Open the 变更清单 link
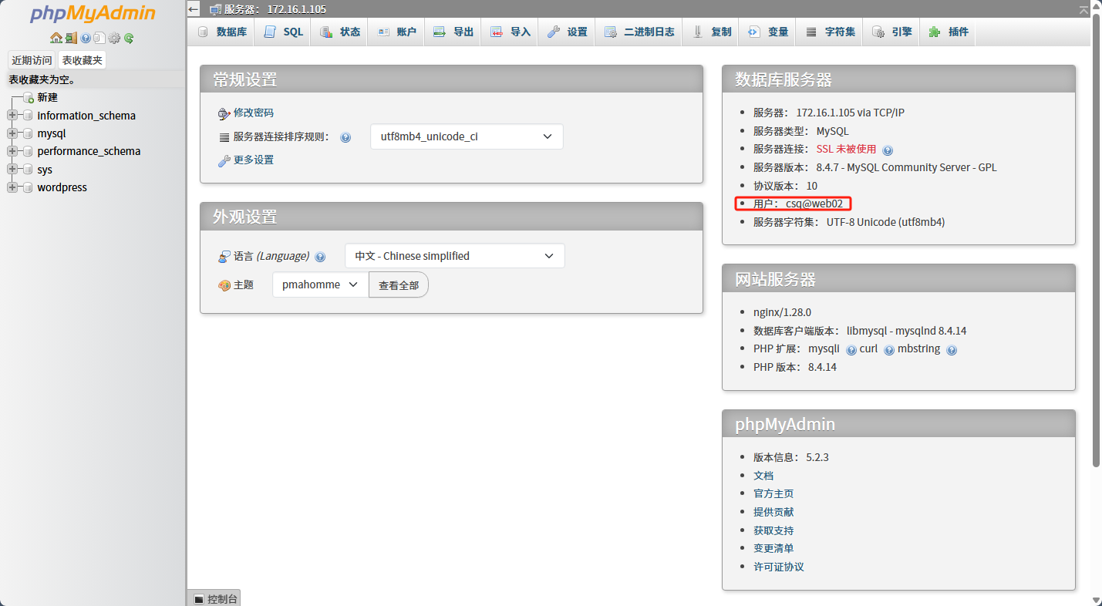The image size is (1102, 606). (773, 548)
